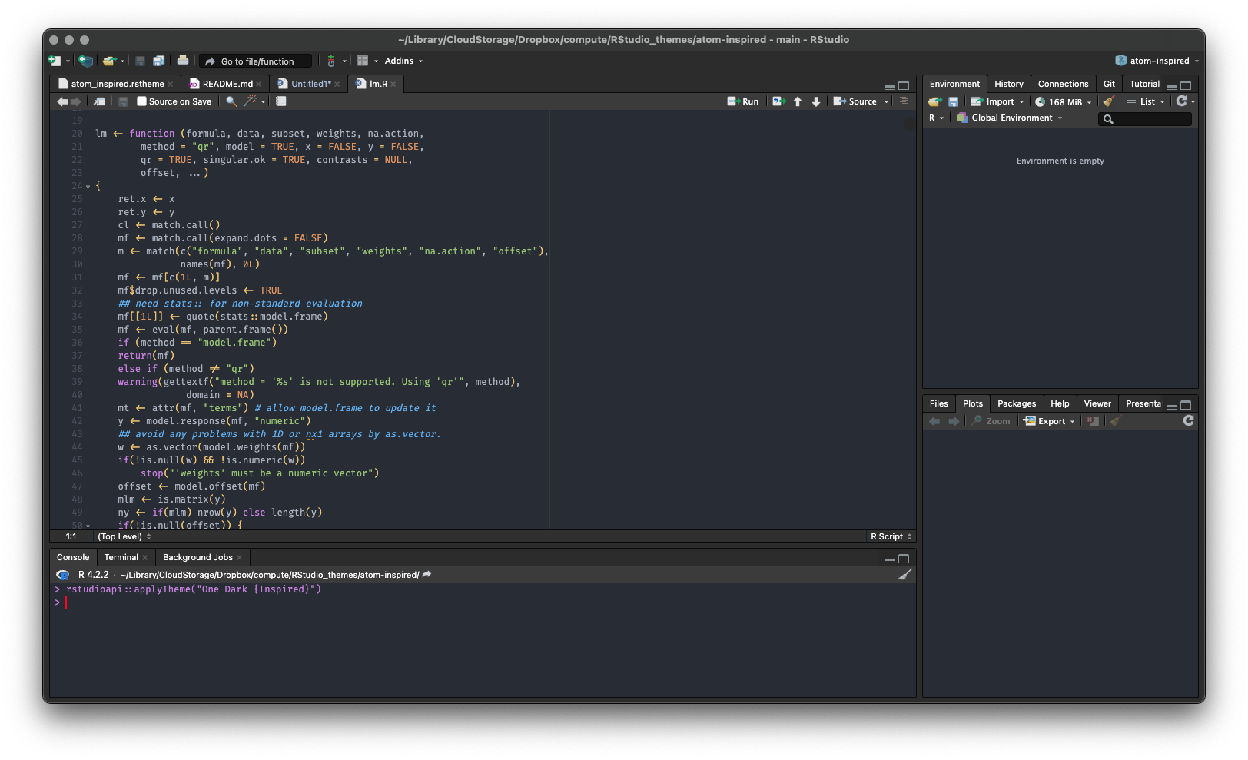Collapse the code fold at line 24
The image size is (1248, 760).
[x=88, y=187]
